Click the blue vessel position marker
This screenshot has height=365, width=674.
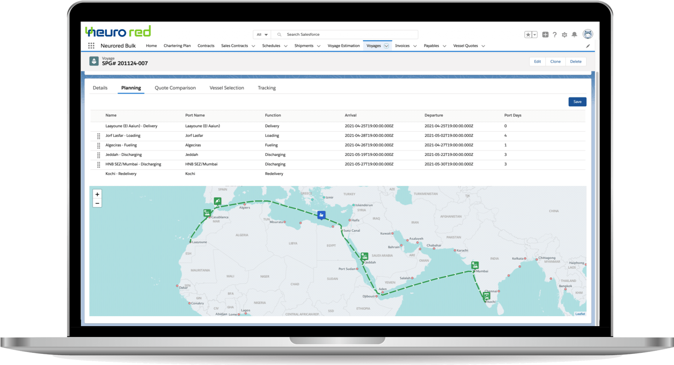coord(321,215)
